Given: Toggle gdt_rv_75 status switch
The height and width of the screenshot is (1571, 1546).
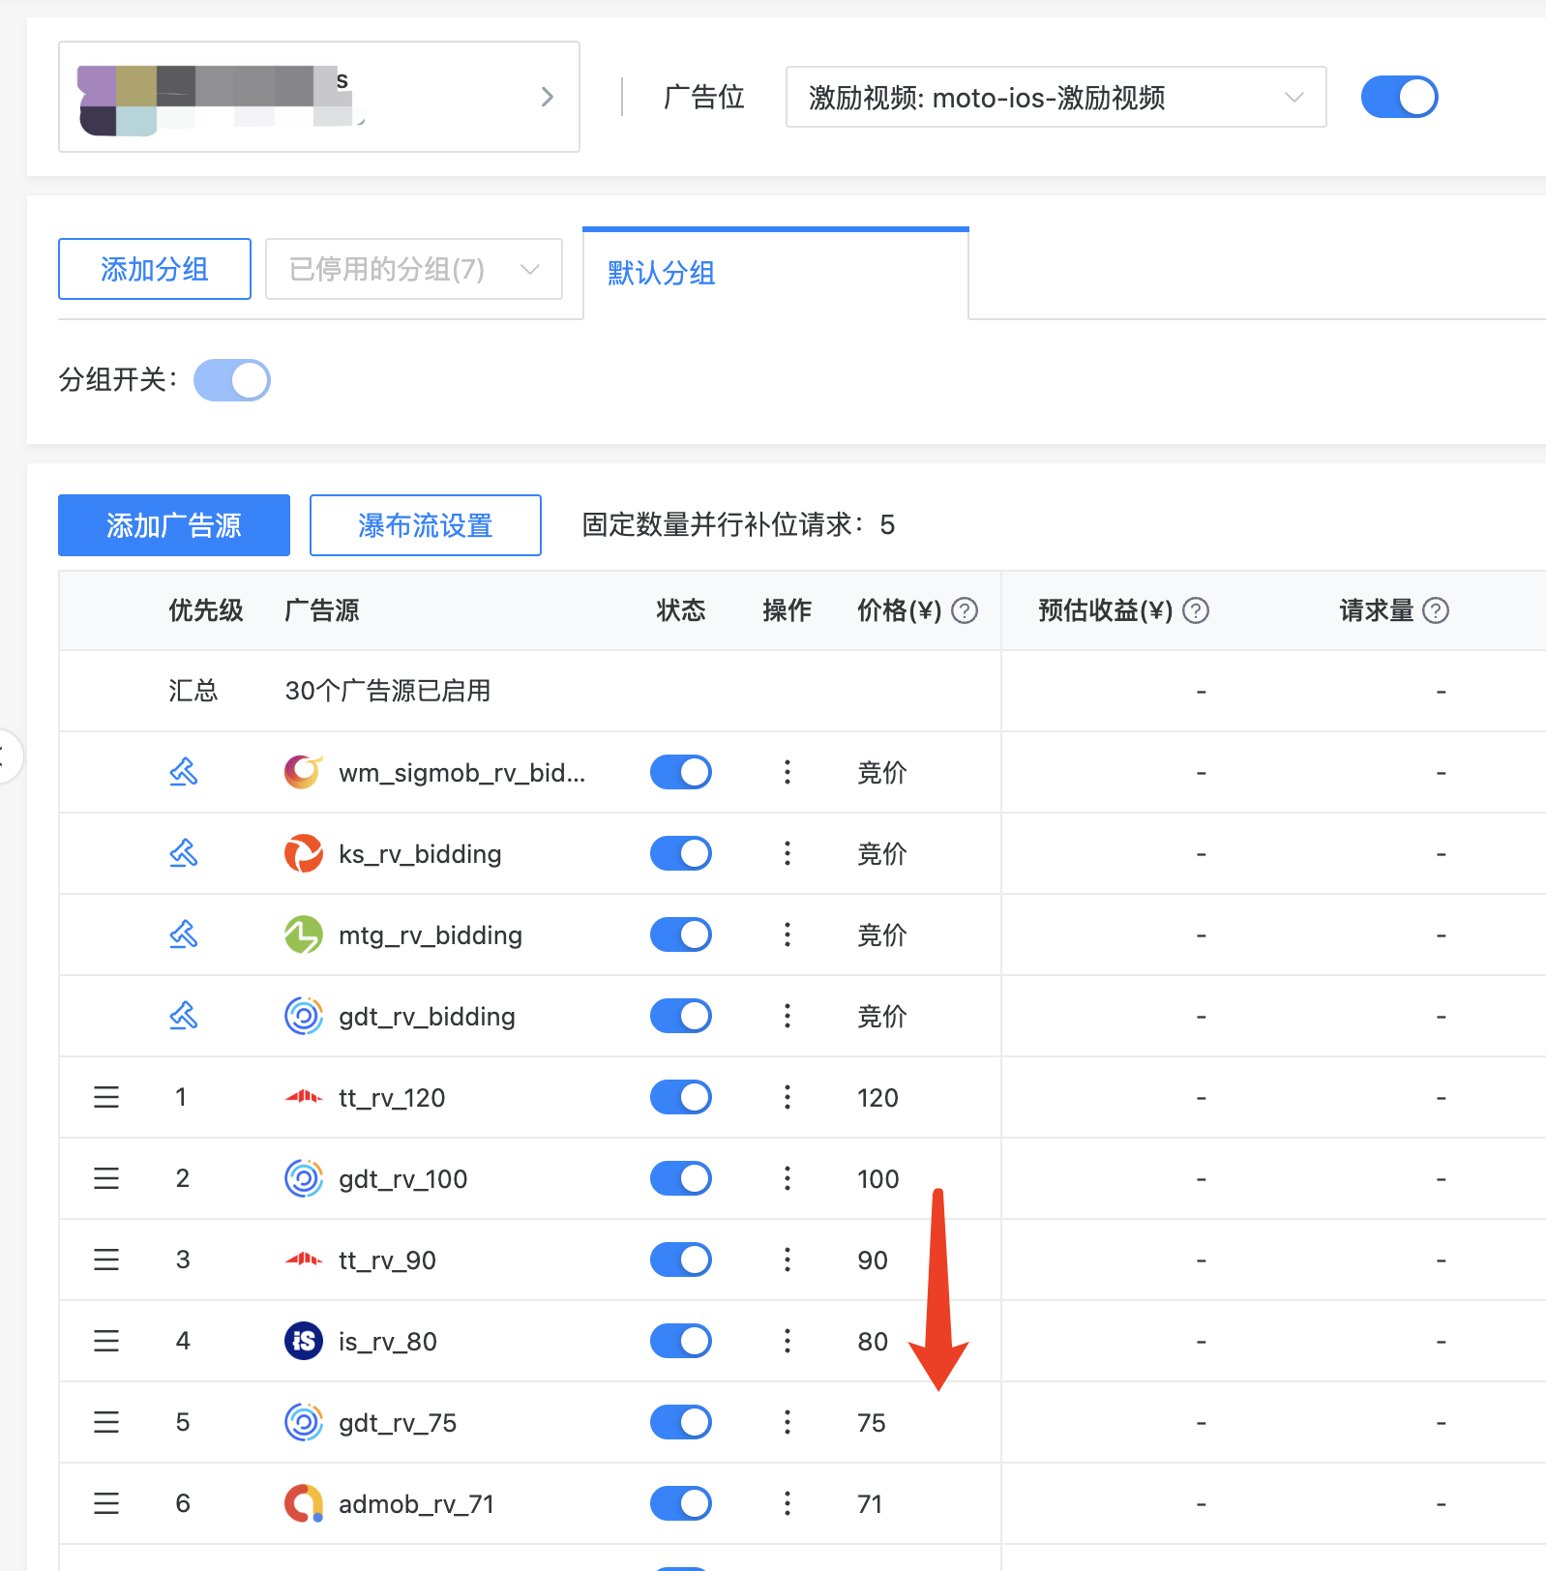Looking at the screenshot, I should pos(681,1422).
